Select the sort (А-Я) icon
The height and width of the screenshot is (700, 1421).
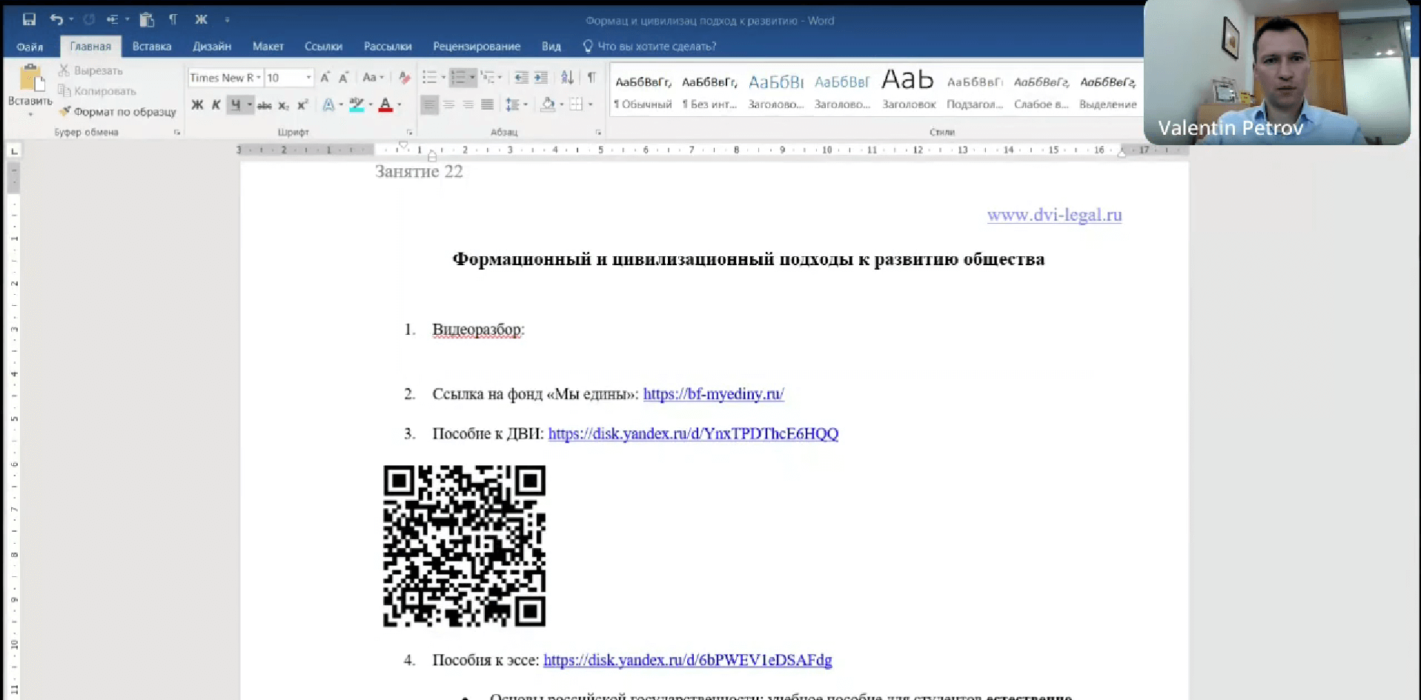click(567, 77)
